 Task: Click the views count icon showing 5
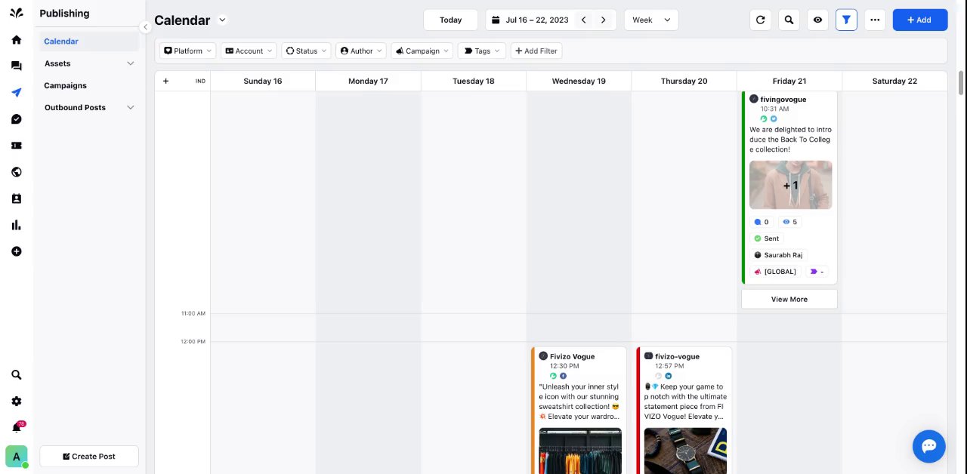786,222
